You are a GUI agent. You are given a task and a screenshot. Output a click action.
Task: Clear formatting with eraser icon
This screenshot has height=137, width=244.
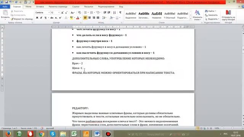coord(79,13)
